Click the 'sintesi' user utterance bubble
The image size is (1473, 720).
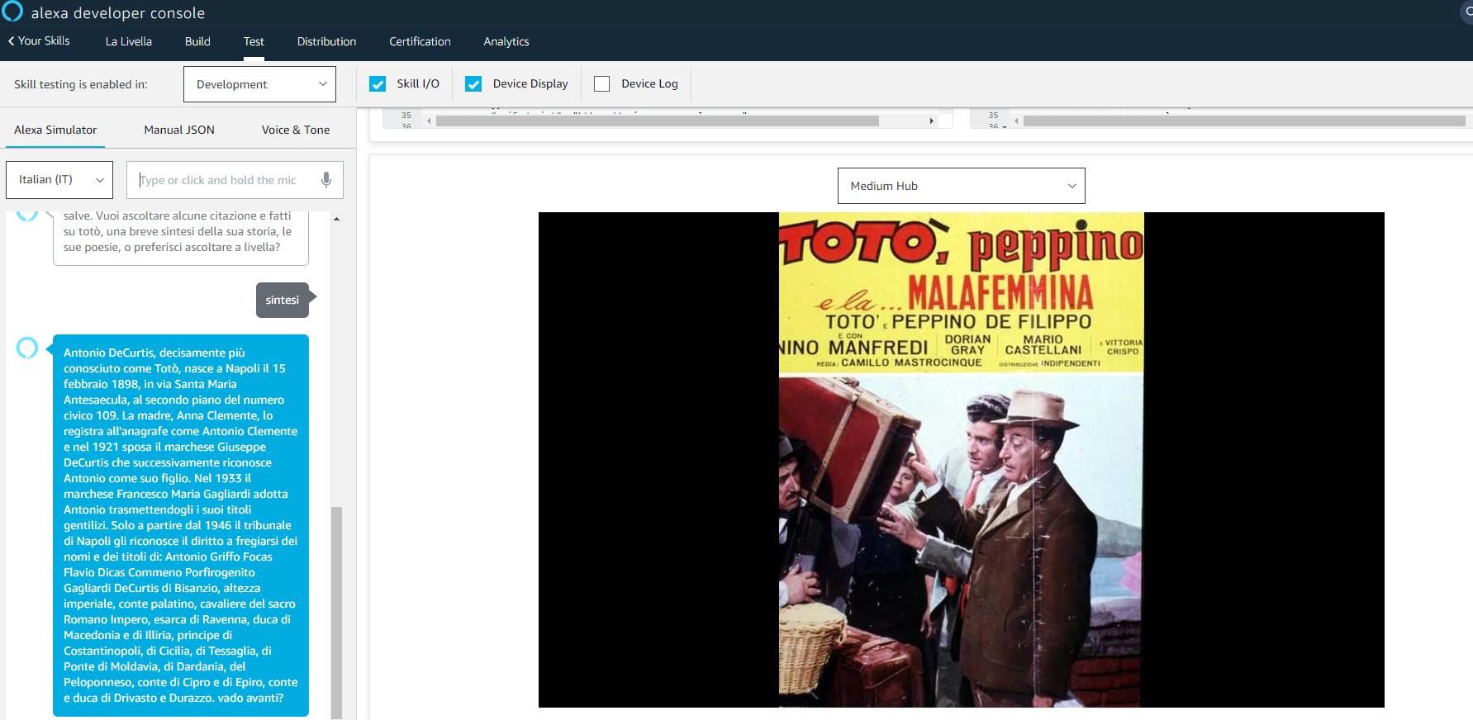pos(283,301)
